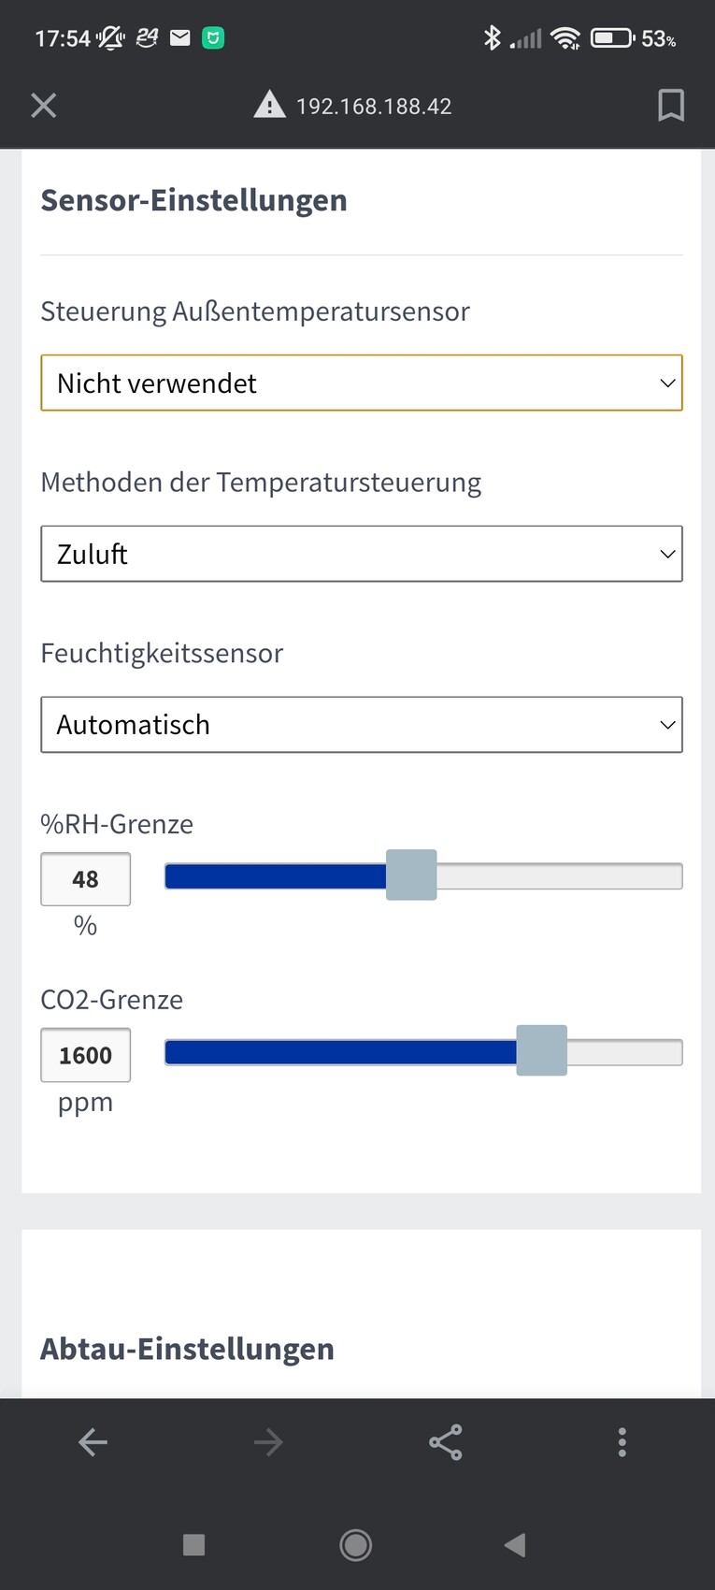Share the page via share icon
The height and width of the screenshot is (1590, 715).
[x=446, y=1442]
